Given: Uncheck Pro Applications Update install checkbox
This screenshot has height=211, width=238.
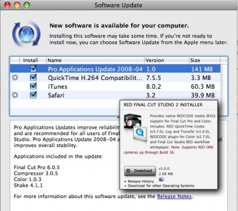Looking at the screenshot, I should (x=33, y=69).
